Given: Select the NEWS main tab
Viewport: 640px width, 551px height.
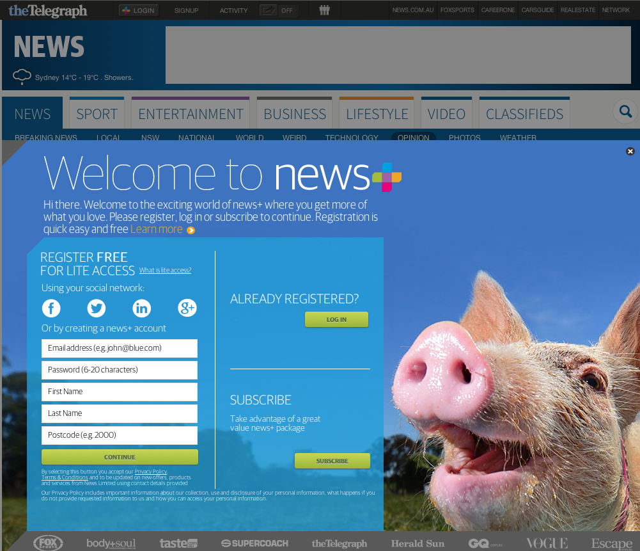Looking at the screenshot, I should tap(32, 113).
